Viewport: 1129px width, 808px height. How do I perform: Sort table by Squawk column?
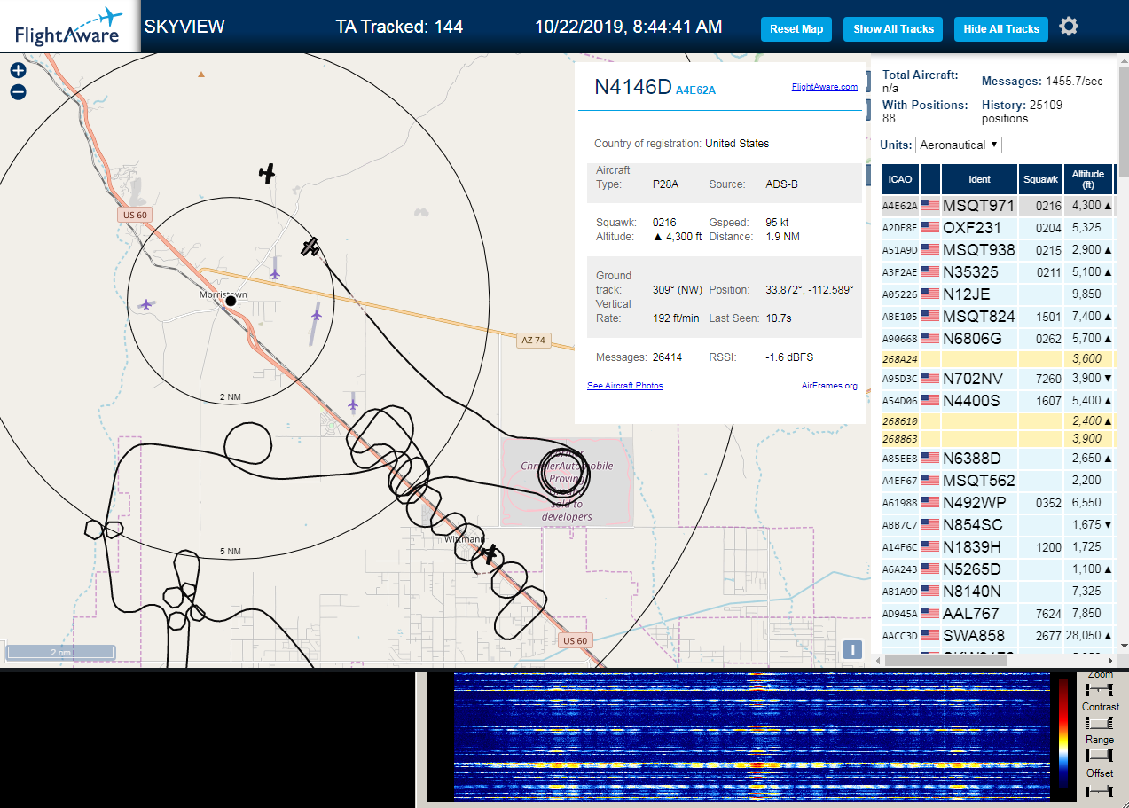[x=1040, y=179]
